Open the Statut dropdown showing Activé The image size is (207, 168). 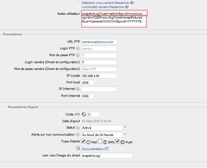tap(104, 128)
